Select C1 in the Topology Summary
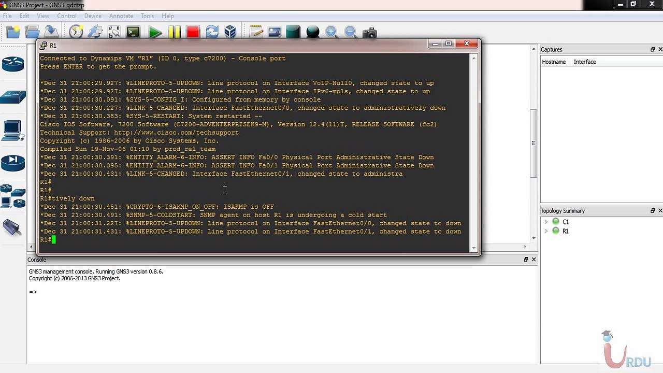The width and height of the screenshot is (663, 373). click(x=566, y=222)
